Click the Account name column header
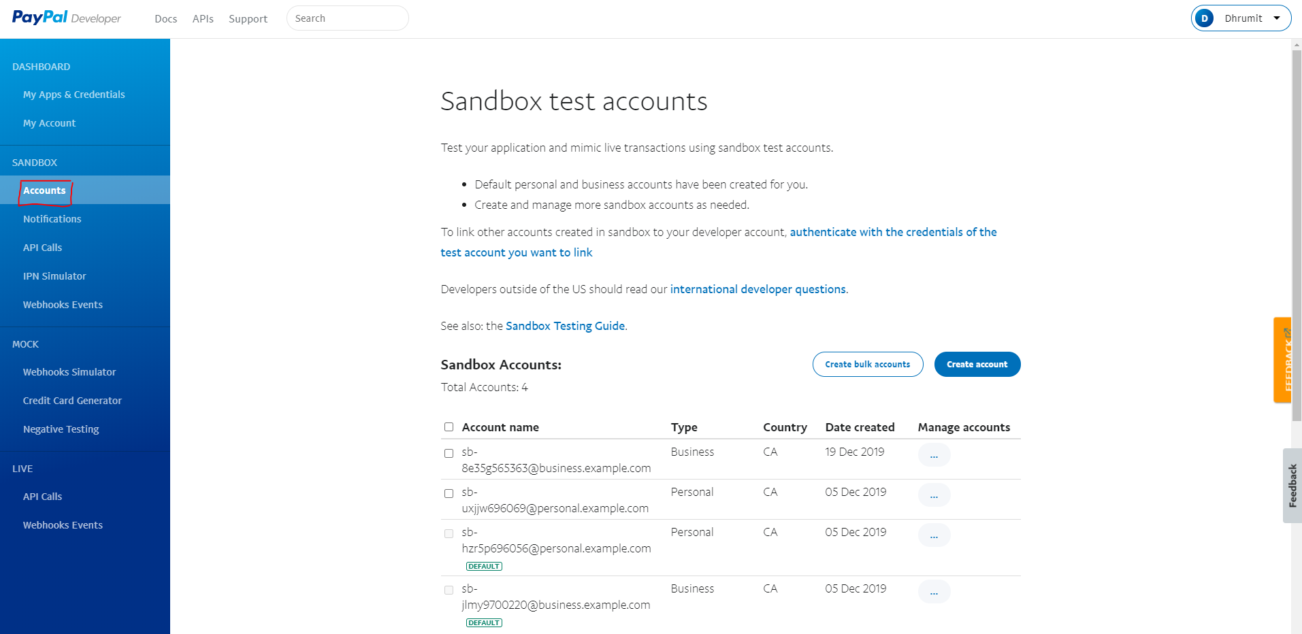The width and height of the screenshot is (1302, 634). [500, 427]
